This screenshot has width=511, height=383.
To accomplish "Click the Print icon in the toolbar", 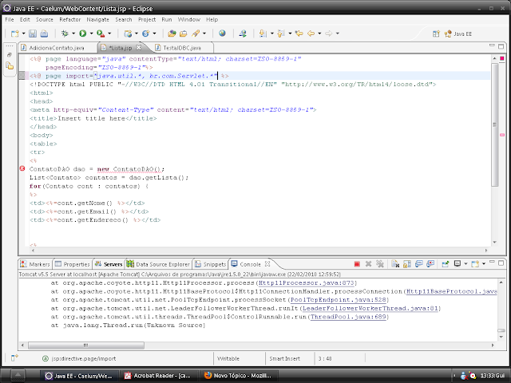I will click(44, 34).
